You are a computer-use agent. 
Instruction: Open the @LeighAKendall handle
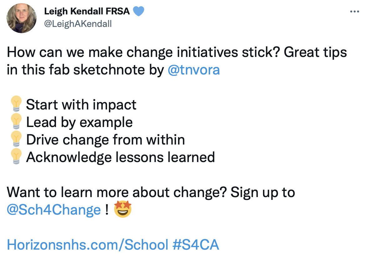pyautogui.click(x=78, y=24)
